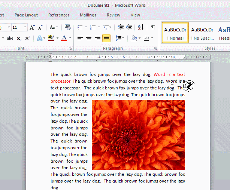
Task: Apply the No Spacing style
Action: 202,33
